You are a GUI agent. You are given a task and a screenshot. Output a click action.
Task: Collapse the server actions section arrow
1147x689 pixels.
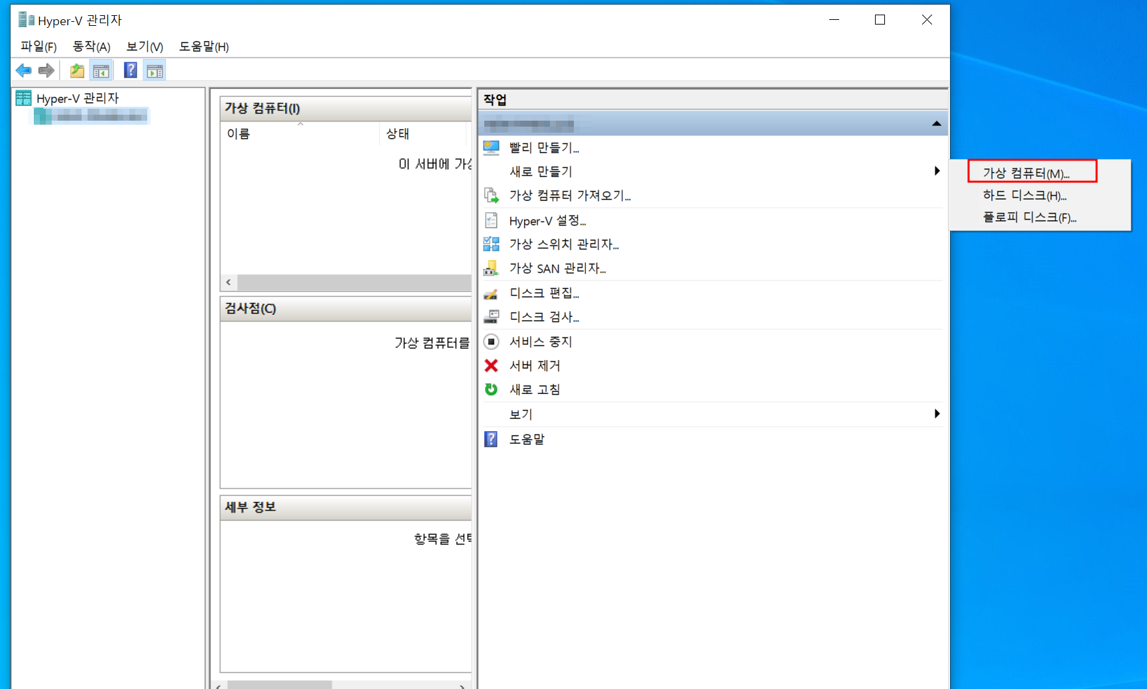point(937,123)
